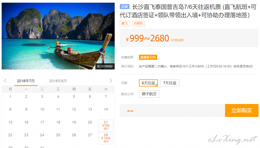
Task: Click calendar date 15
Action: [10, 122]
